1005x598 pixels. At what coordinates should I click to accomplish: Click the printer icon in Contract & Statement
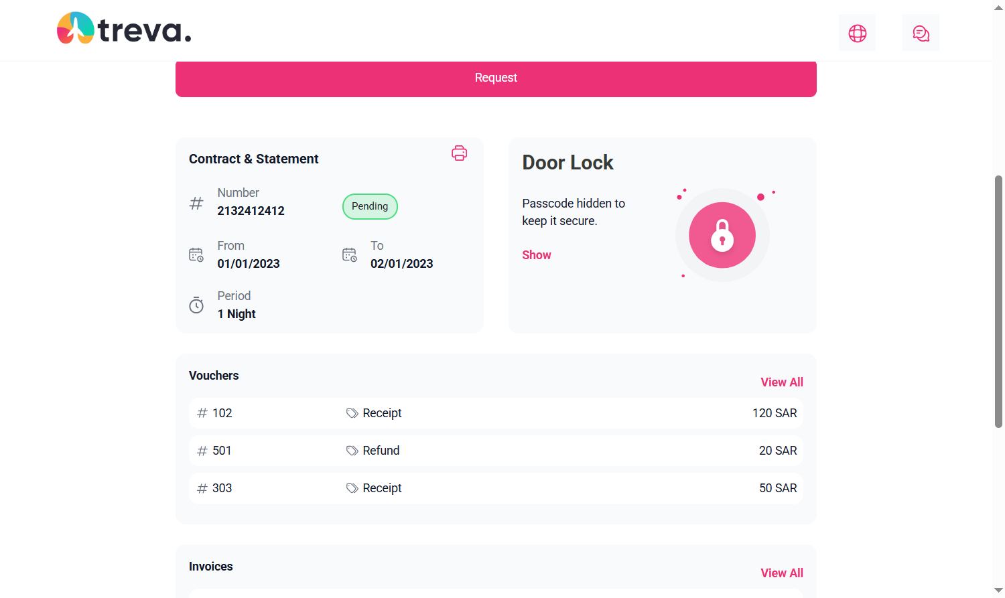tap(459, 153)
